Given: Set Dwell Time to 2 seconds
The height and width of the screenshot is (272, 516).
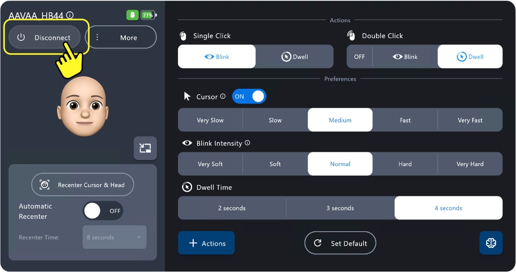Looking at the screenshot, I should [232, 208].
